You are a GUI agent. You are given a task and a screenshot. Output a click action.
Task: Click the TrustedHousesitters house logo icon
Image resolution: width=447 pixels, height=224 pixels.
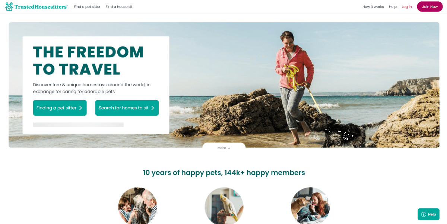[9, 7]
